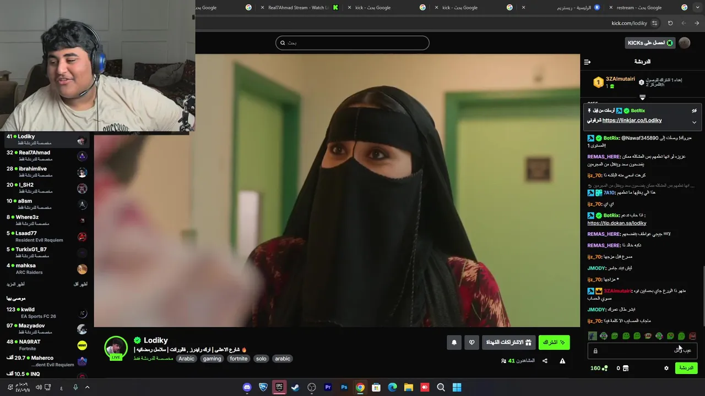Image resolution: width=705 pixels, height=396 pixels.
Task: Open chat settings gear icon
Action: (x=666, y=368)
